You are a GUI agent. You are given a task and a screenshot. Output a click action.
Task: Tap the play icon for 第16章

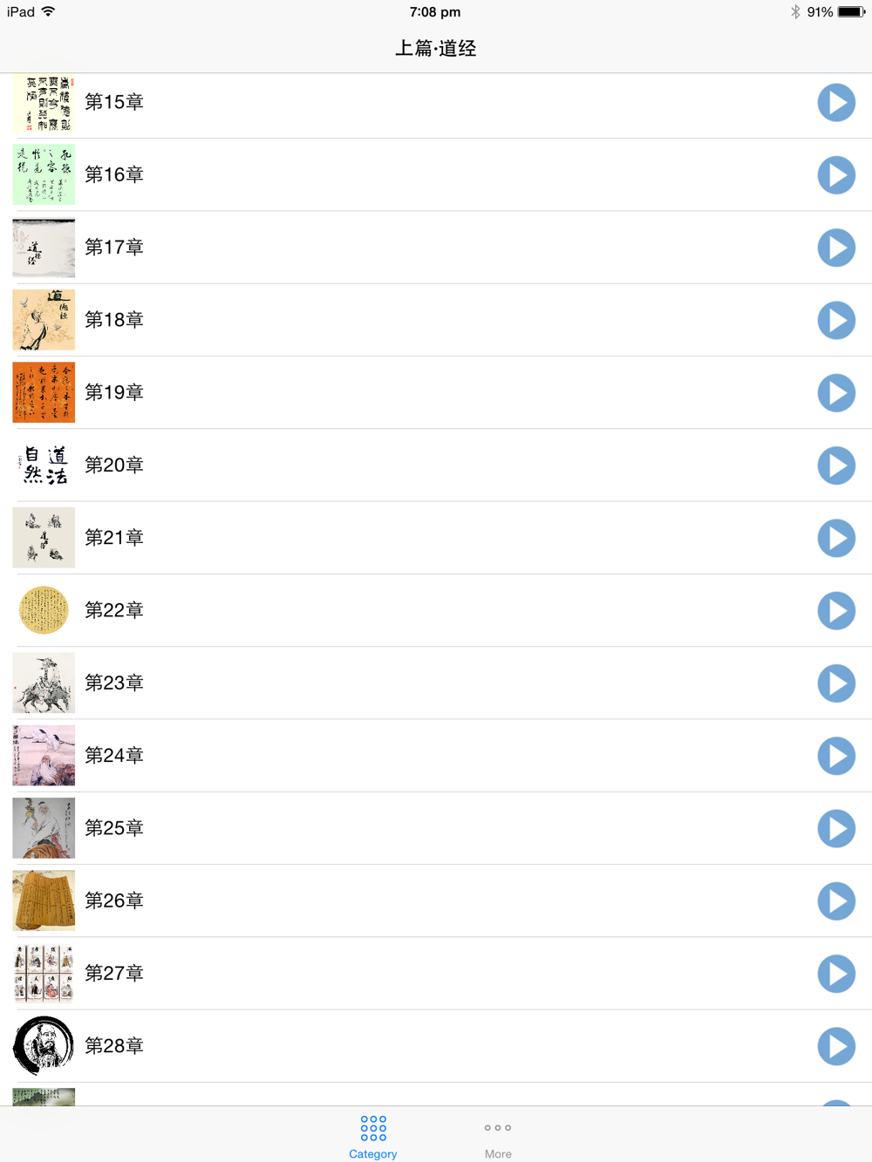point(835,175)
